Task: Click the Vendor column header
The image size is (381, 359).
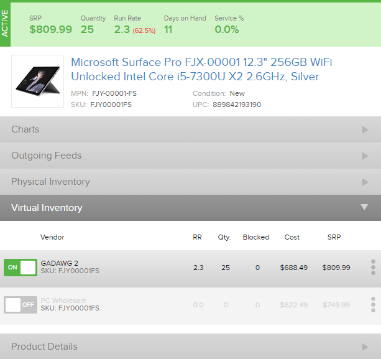Action: pos(52,237)
